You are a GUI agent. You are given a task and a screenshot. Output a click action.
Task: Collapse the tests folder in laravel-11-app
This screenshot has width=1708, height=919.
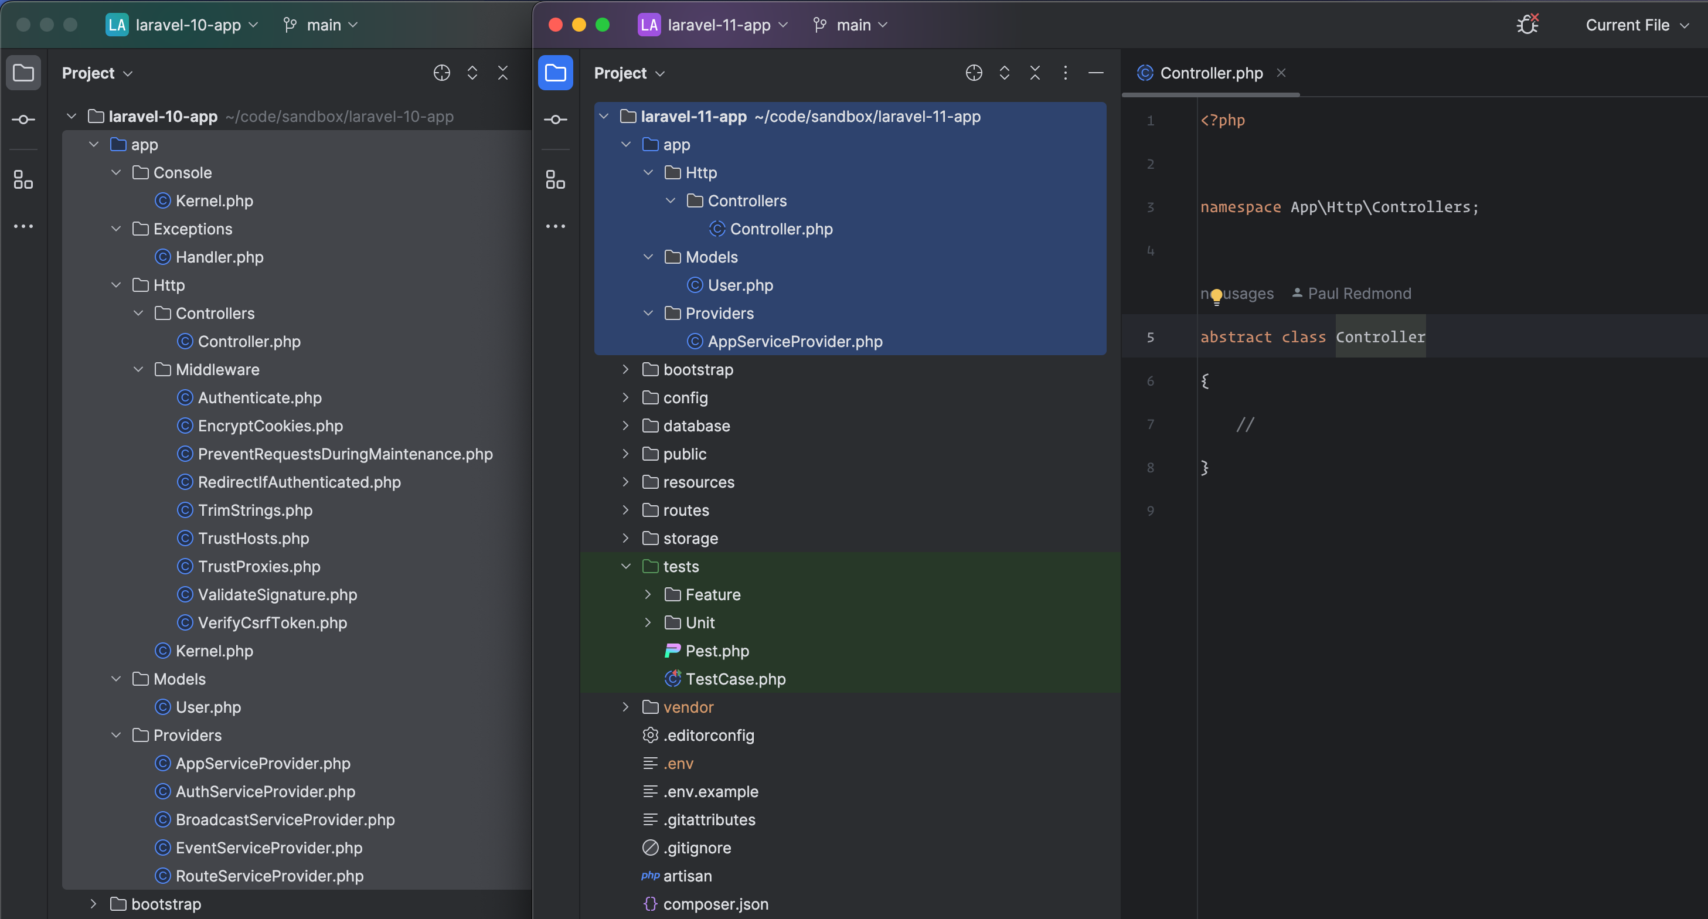625,566
